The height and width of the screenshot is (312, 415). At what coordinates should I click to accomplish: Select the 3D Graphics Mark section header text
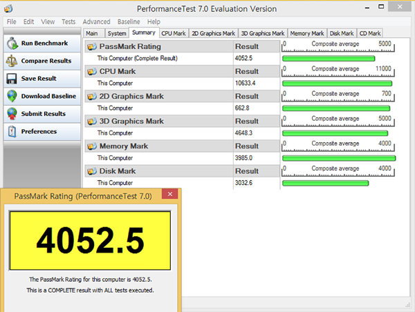131,121
